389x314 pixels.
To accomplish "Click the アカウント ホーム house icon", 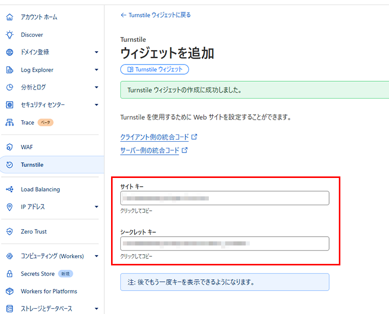I will click(x=9, y=17).
